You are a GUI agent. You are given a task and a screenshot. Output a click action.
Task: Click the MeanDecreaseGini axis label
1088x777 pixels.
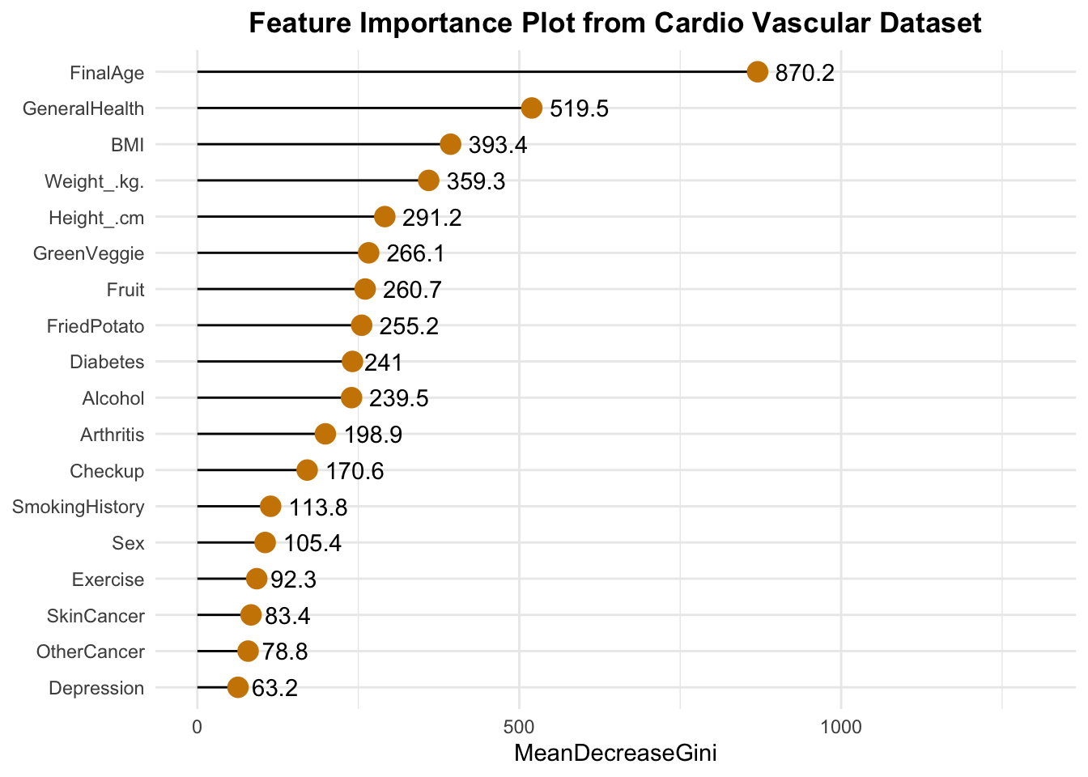click(x=615, y=754)
